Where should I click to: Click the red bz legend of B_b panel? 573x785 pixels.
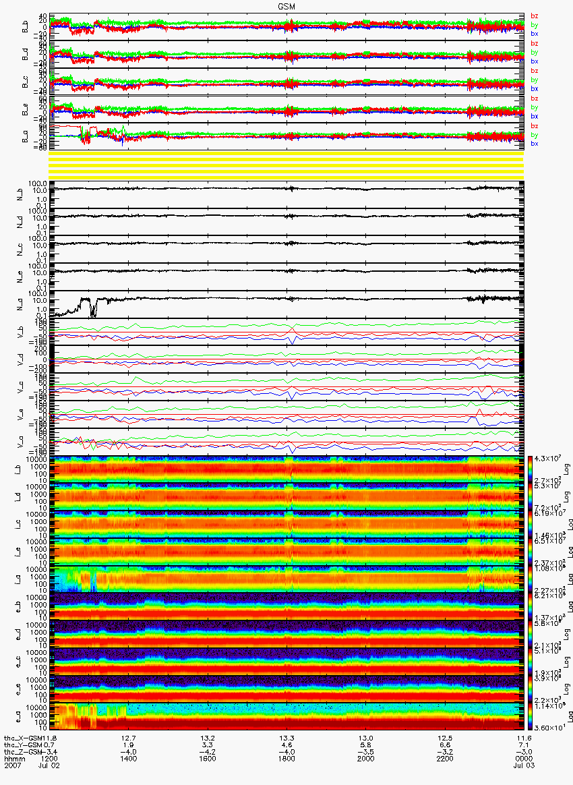[535, 16]
